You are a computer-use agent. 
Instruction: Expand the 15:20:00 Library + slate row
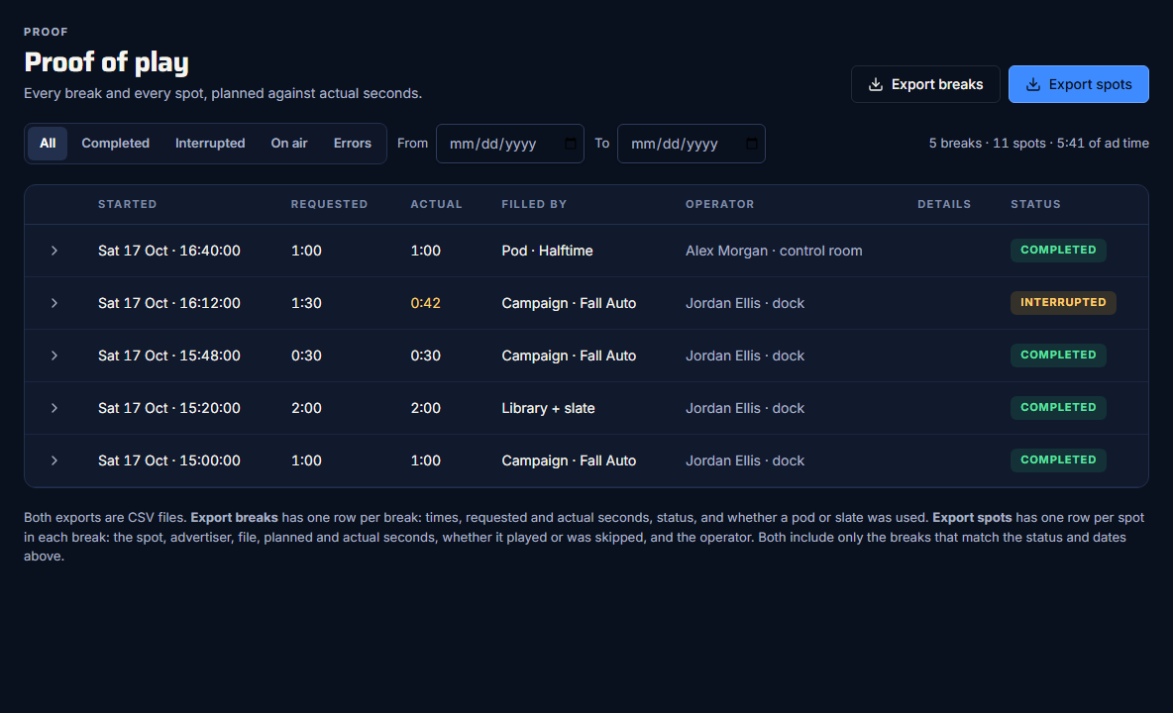[x=53, y=408]
